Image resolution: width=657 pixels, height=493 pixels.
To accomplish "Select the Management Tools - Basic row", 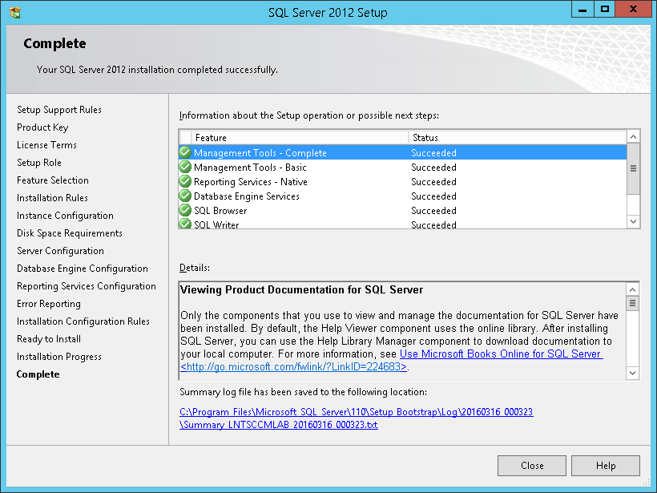I will pos(403,168).
